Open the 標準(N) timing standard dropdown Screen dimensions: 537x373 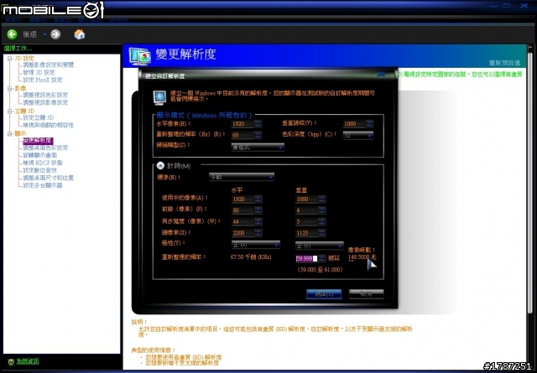coord(242,177)
